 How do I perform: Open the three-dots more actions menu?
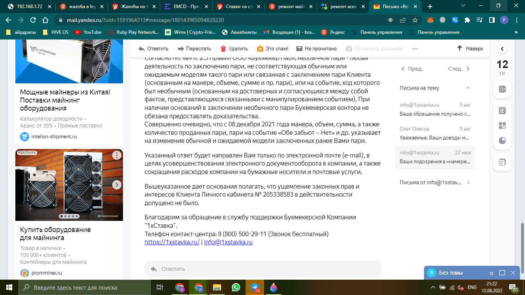(415, 49)
